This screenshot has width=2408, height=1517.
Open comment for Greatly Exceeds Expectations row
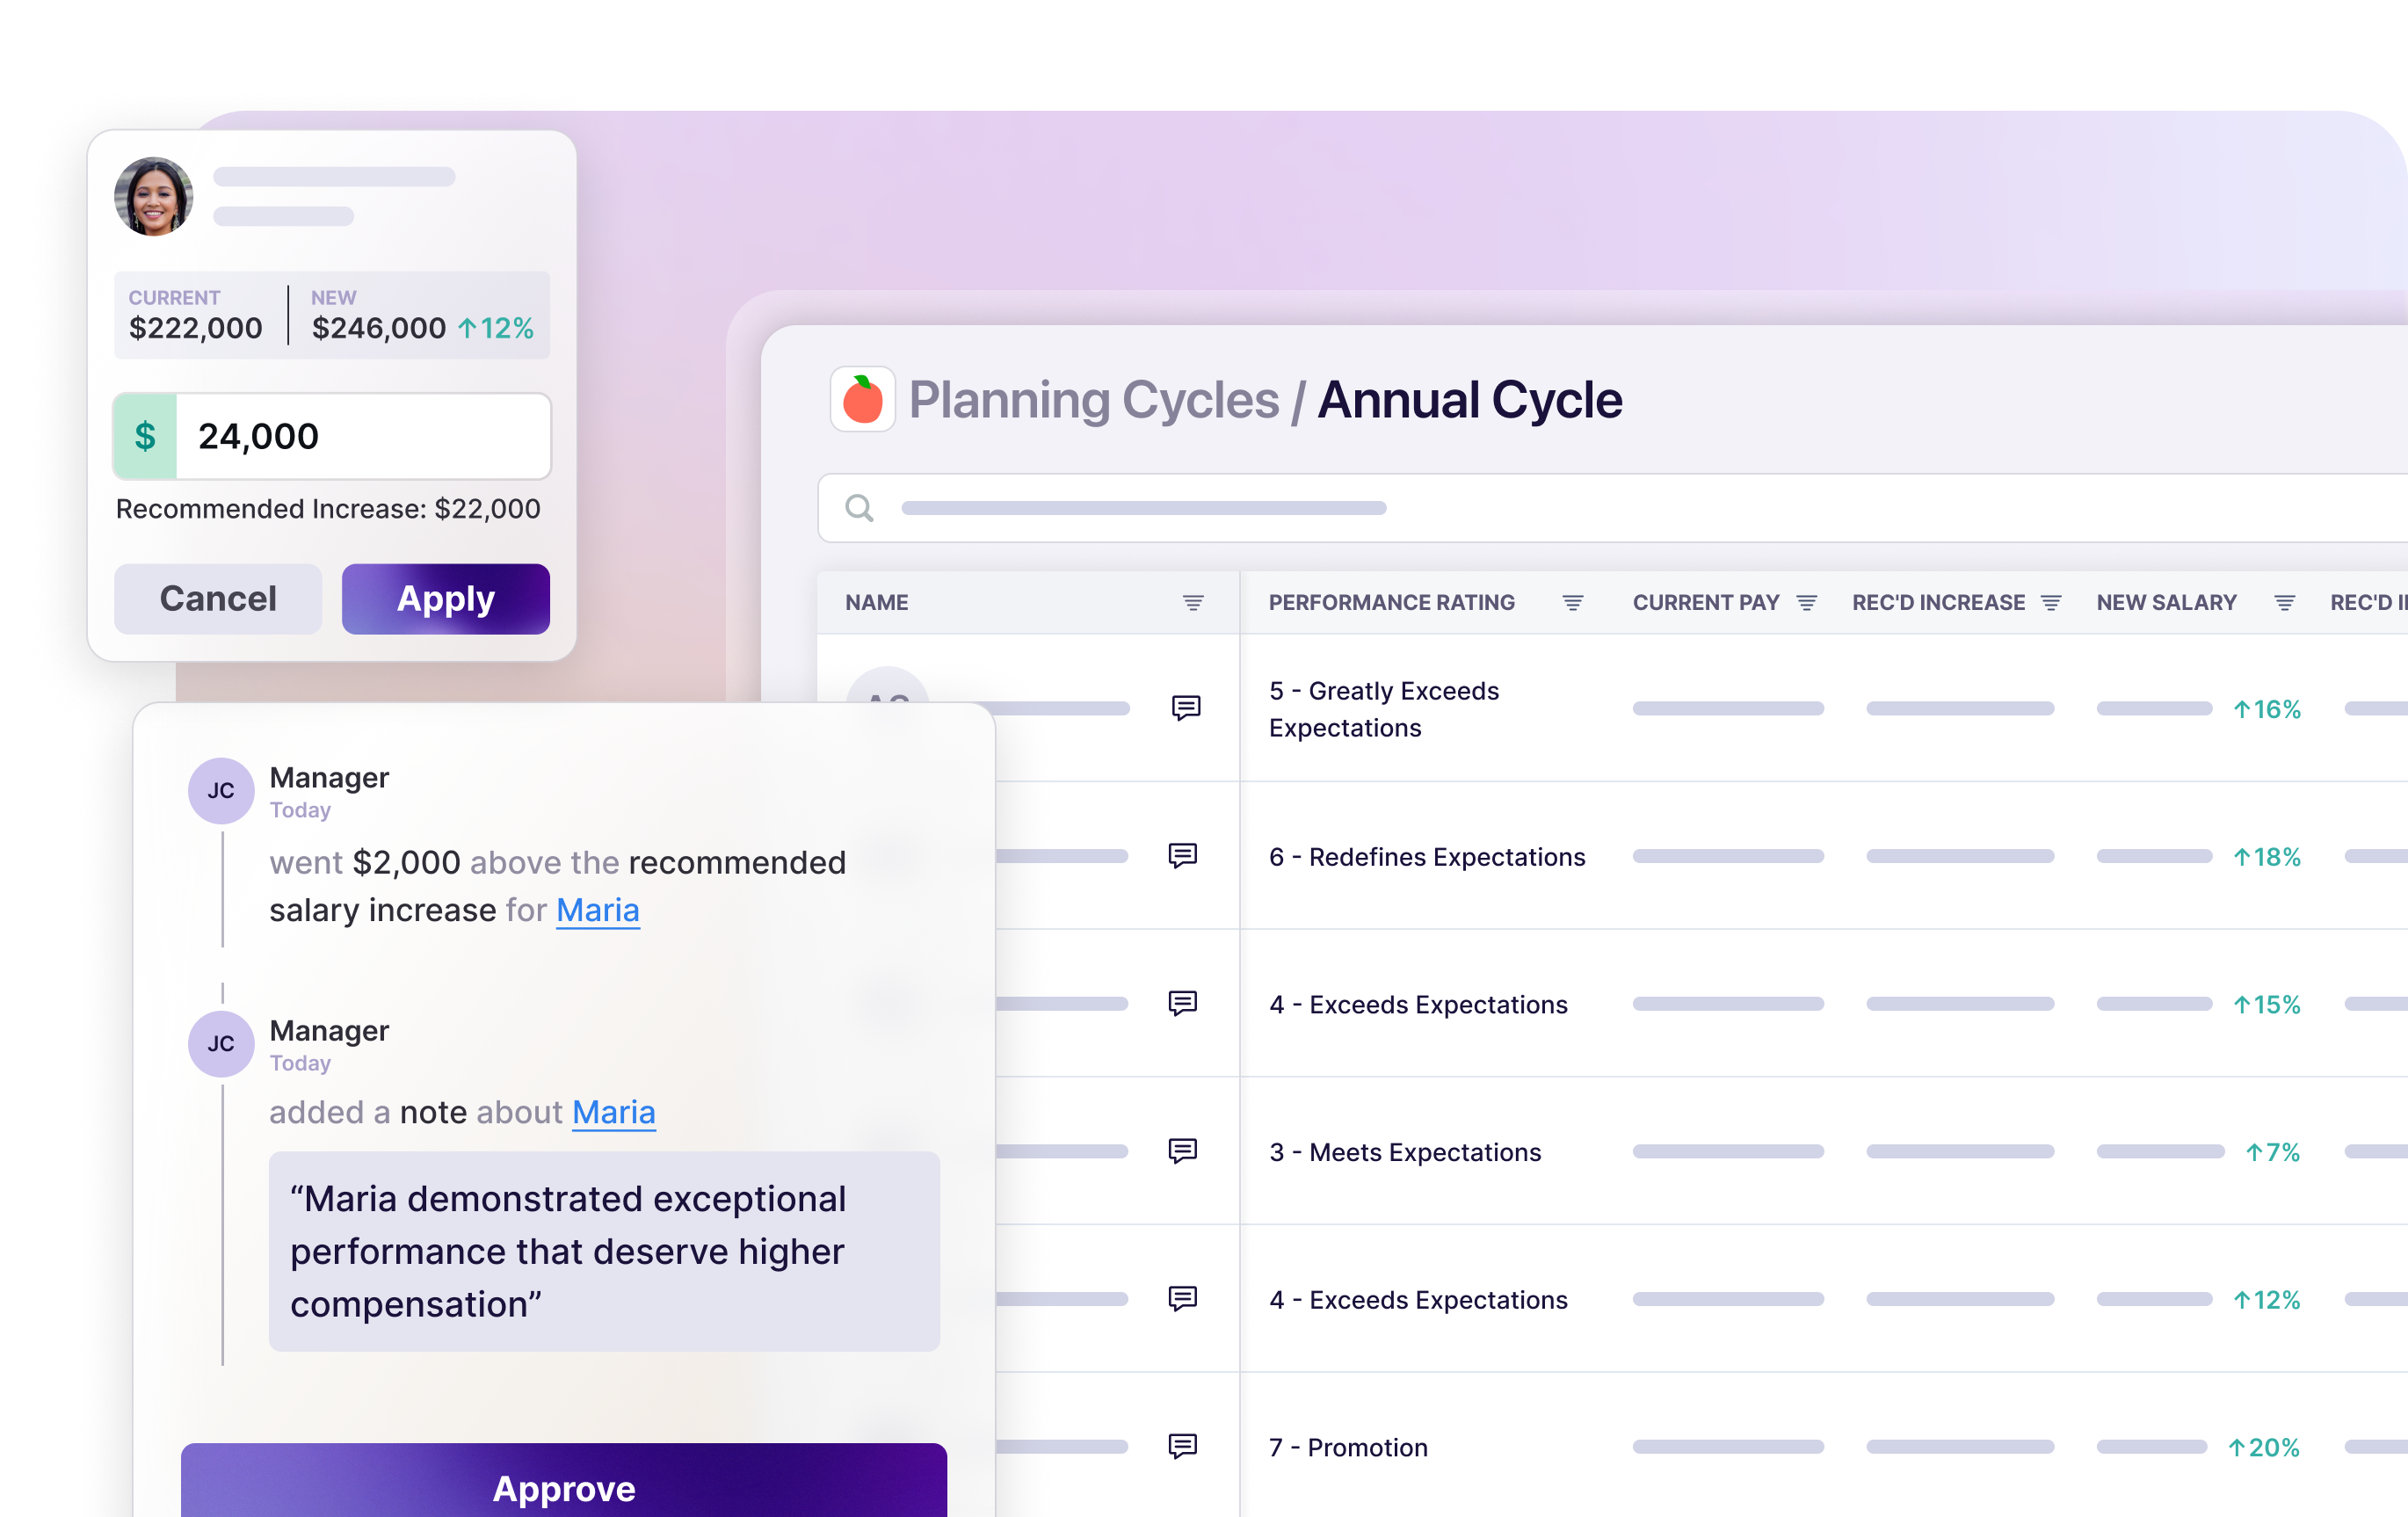tap(1185, 708)
